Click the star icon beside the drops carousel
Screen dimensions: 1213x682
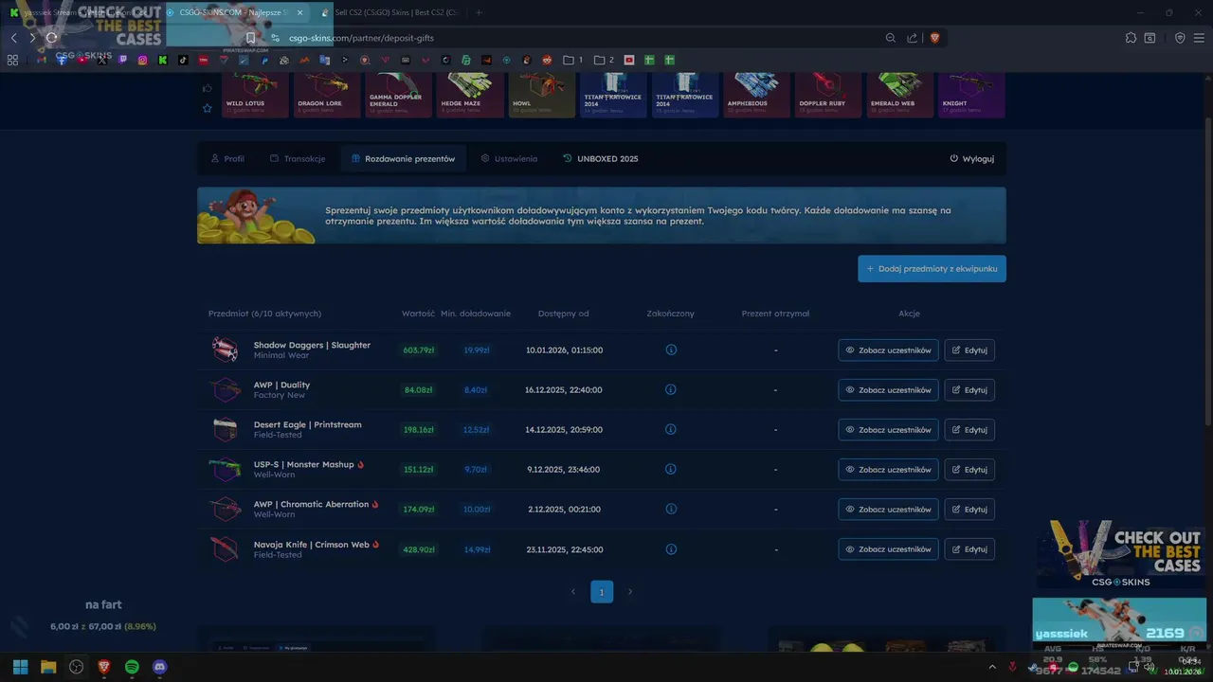208,108
